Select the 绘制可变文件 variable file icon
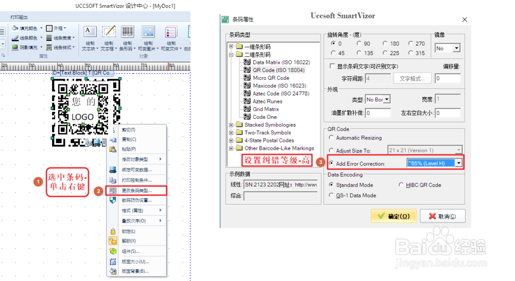The image size is (515, 281). (171, 32)
